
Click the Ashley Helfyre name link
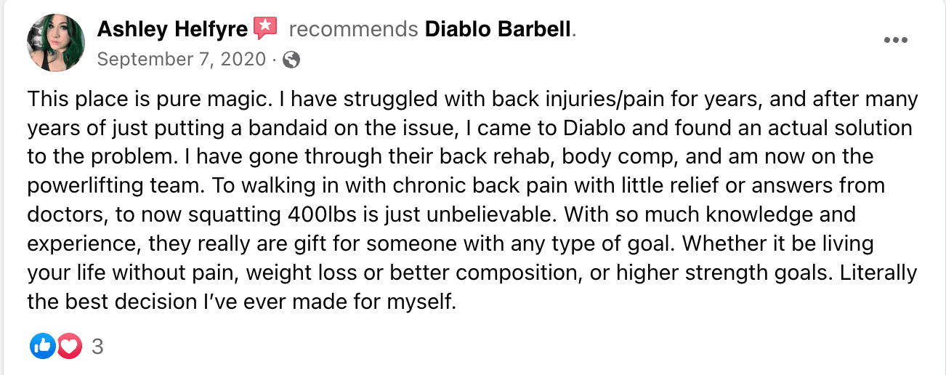[x=173, y=29]
